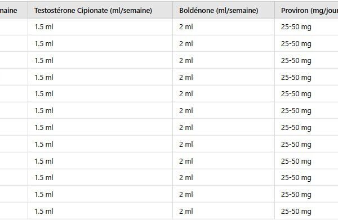Select the 25-50 mg cell in eleventh row
Image resolution: width=338 pixels, height=220 pixels.
coord(306,194)
